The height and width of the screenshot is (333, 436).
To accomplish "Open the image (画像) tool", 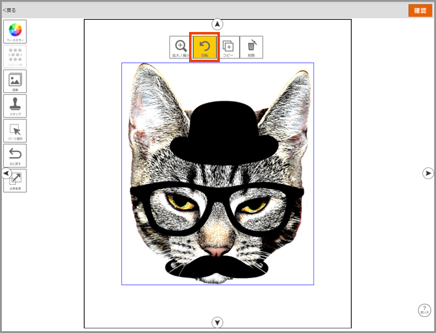I will coord(15,81).
